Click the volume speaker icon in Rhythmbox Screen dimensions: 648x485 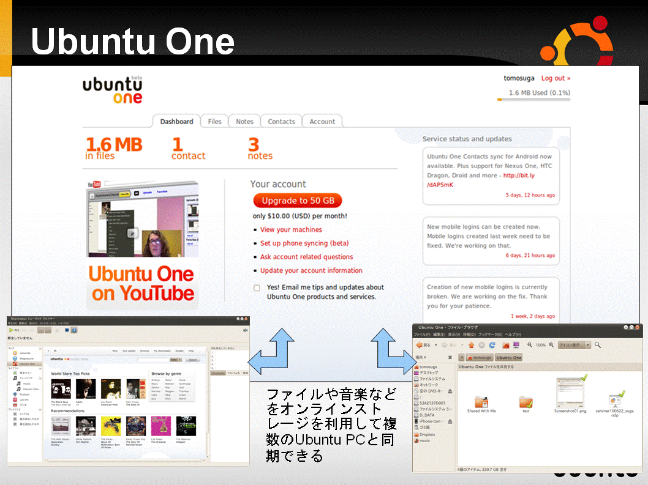[245, 330]
